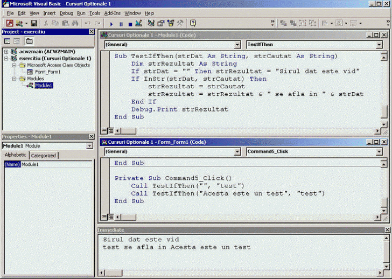Collapse Microsoft Access Class Objects folder
This screenshot has width=392, height=279.
[x=14, y=65]
